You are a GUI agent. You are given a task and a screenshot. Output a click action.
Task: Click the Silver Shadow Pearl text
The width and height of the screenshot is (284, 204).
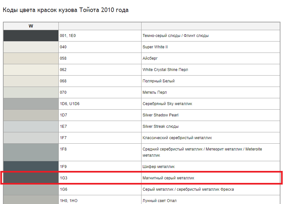160,115
